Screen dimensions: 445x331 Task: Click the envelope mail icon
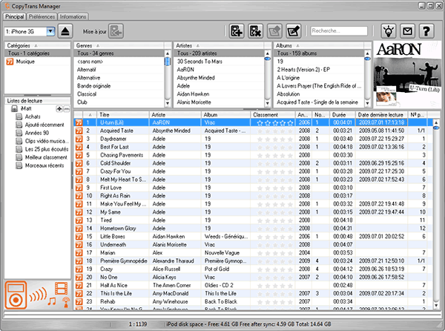click(407, 31)
